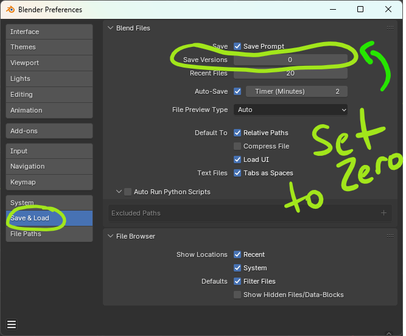The height and width of the screenshot is (336, 406).
Task: Close the Blender Preferences window
Action: pyautogui.click(x=388, y=9)
